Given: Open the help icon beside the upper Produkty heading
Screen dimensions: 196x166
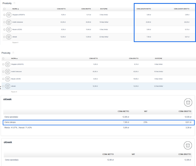Looking at the screenshot, I should 14,3.
